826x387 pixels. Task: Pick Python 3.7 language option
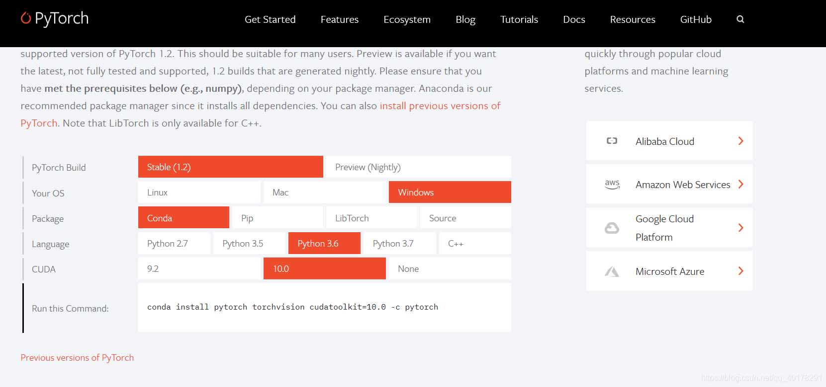[x=399, y=244]
